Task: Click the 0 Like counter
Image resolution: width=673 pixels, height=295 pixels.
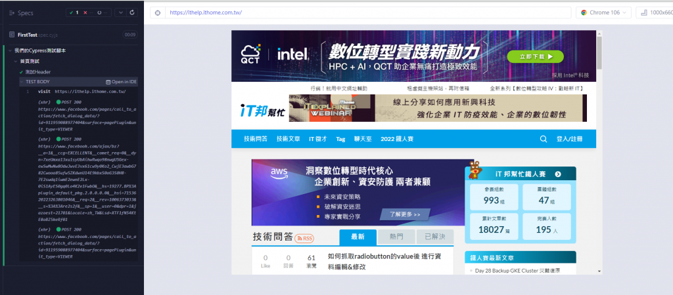Action: (x=266, y=261)
